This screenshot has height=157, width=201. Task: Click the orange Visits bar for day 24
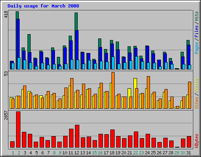pyautogui.click(x=148, y=92)
